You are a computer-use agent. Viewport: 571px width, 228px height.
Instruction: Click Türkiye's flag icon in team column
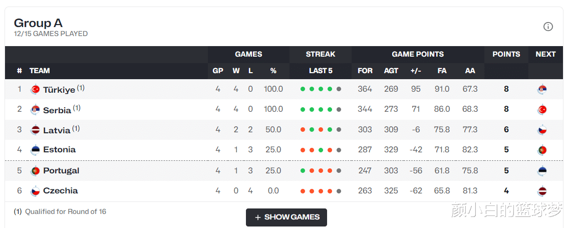point(36,89)
